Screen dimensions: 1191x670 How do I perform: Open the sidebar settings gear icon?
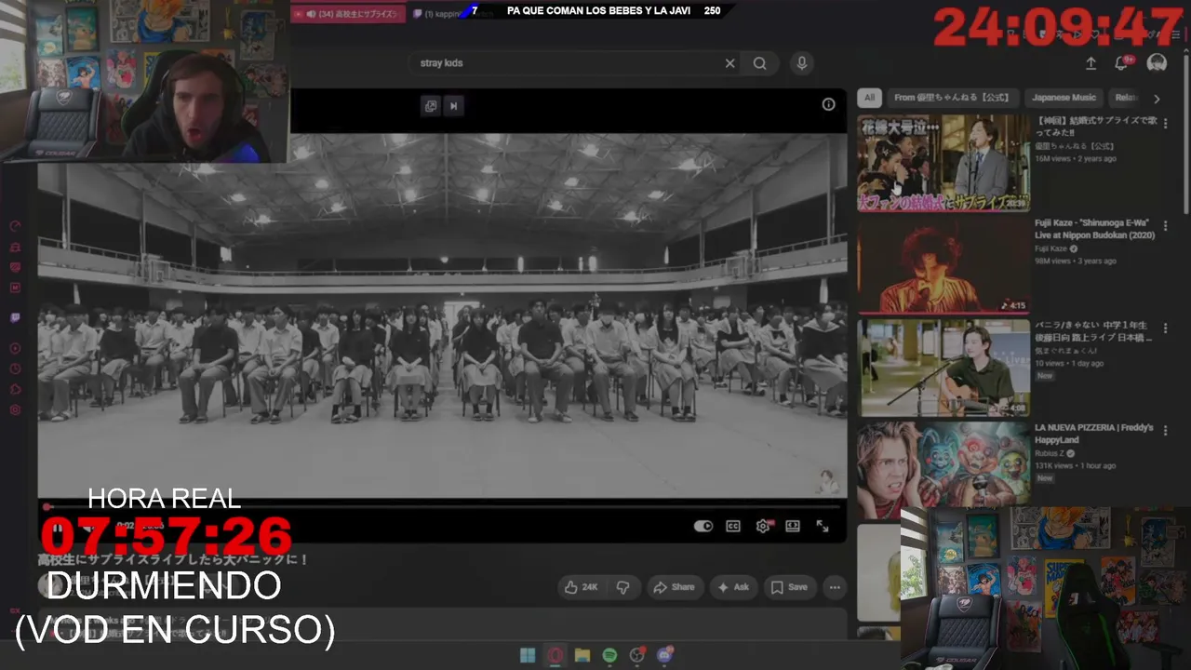(x=15, y=410)
